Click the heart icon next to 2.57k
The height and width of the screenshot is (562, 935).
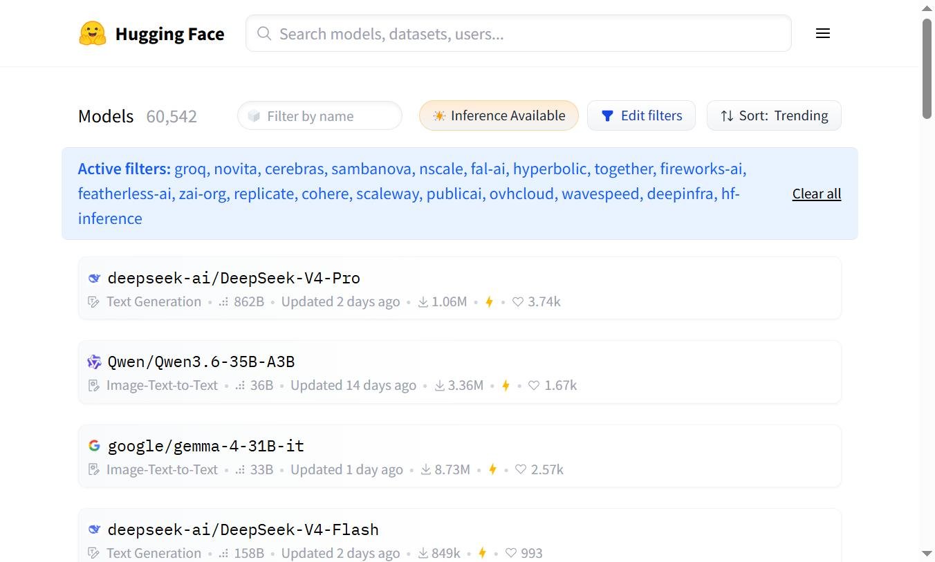coord(521,469)
